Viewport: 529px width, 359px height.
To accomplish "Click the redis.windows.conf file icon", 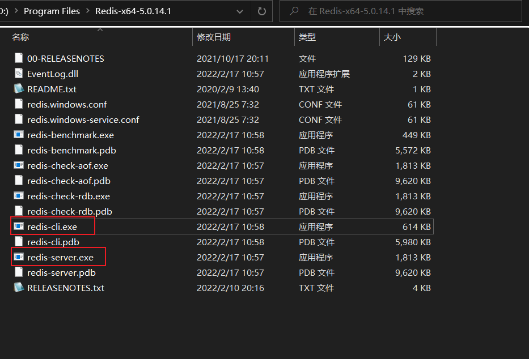I will pyautogui.click(x=19, y=104).
